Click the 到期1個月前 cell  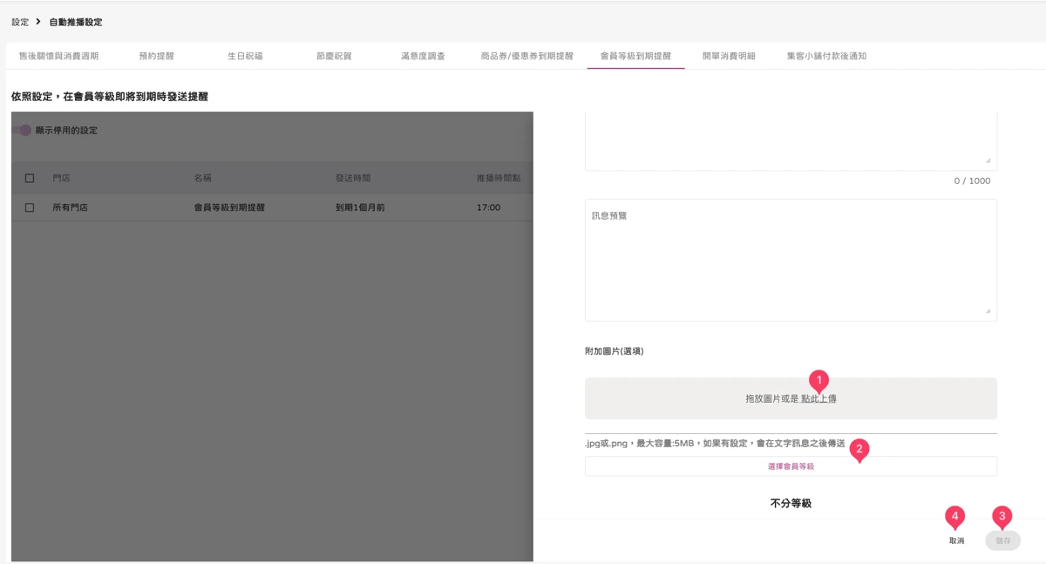pos(360,207)
